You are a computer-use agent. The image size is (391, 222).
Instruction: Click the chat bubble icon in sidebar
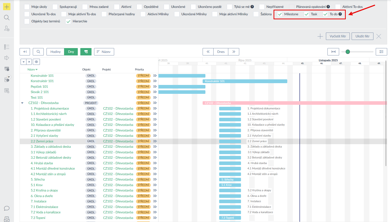point(7,208)
